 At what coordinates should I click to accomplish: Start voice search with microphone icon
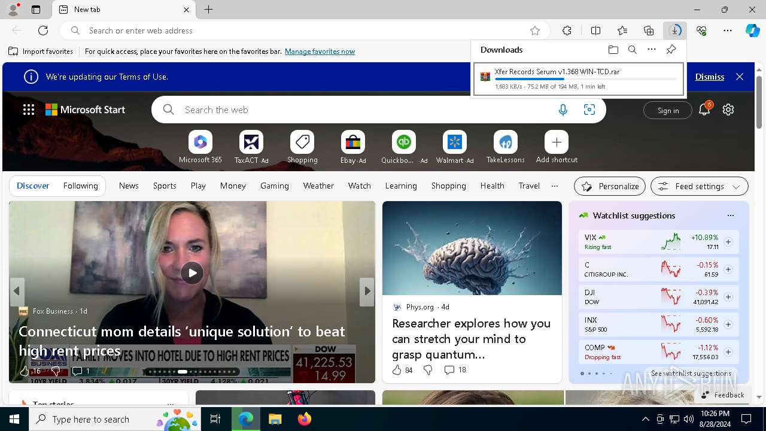(x=563, y=110)
